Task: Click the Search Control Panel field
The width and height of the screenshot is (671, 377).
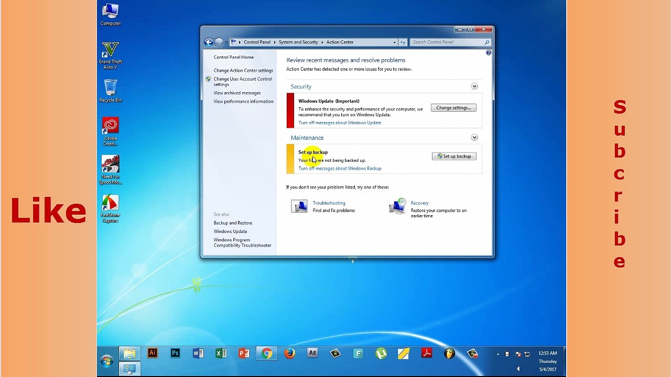Action: 450,42
